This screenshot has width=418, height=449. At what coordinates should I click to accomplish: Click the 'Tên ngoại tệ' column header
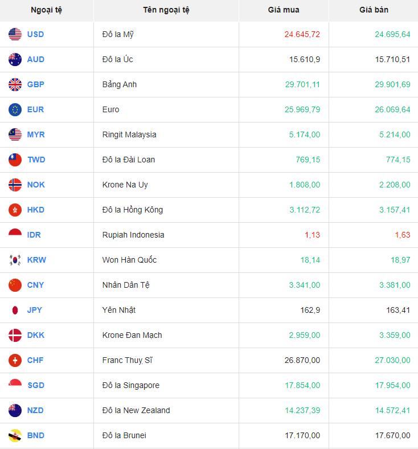coord(166,10)
